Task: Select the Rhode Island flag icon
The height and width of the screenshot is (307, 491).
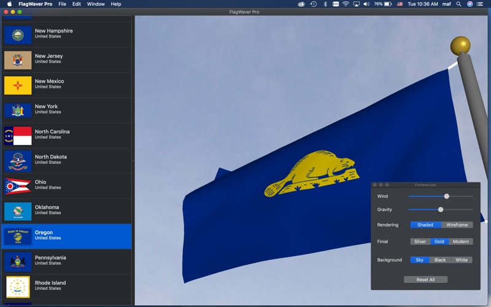Action: pyautogui.click(x=18, y=287)
